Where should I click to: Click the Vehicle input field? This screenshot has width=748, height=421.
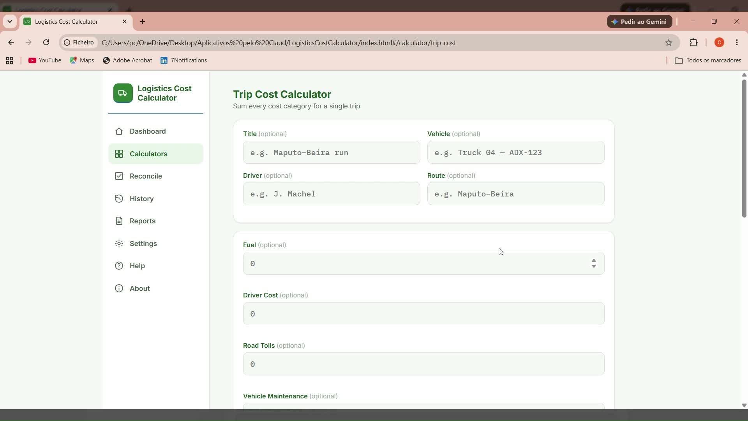pyautogui.click(x=516, y=152)
